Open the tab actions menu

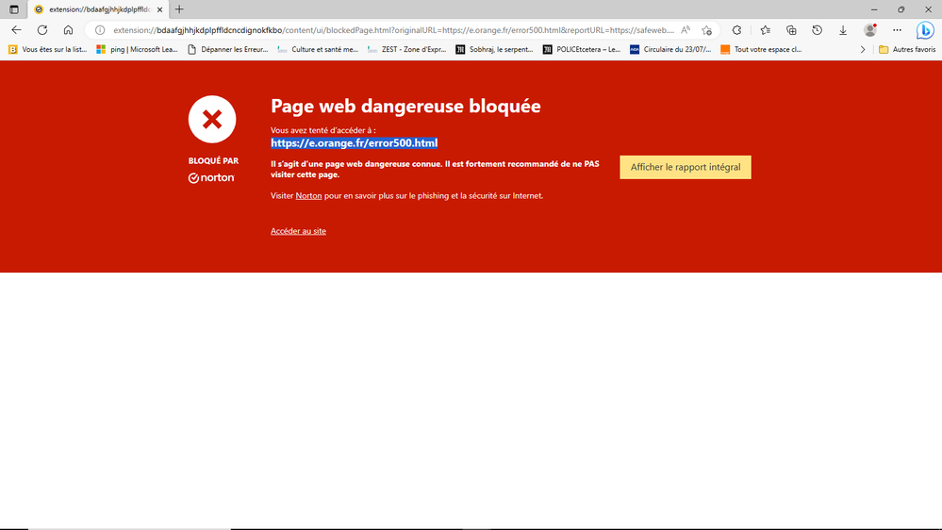(x=14, y=9)
